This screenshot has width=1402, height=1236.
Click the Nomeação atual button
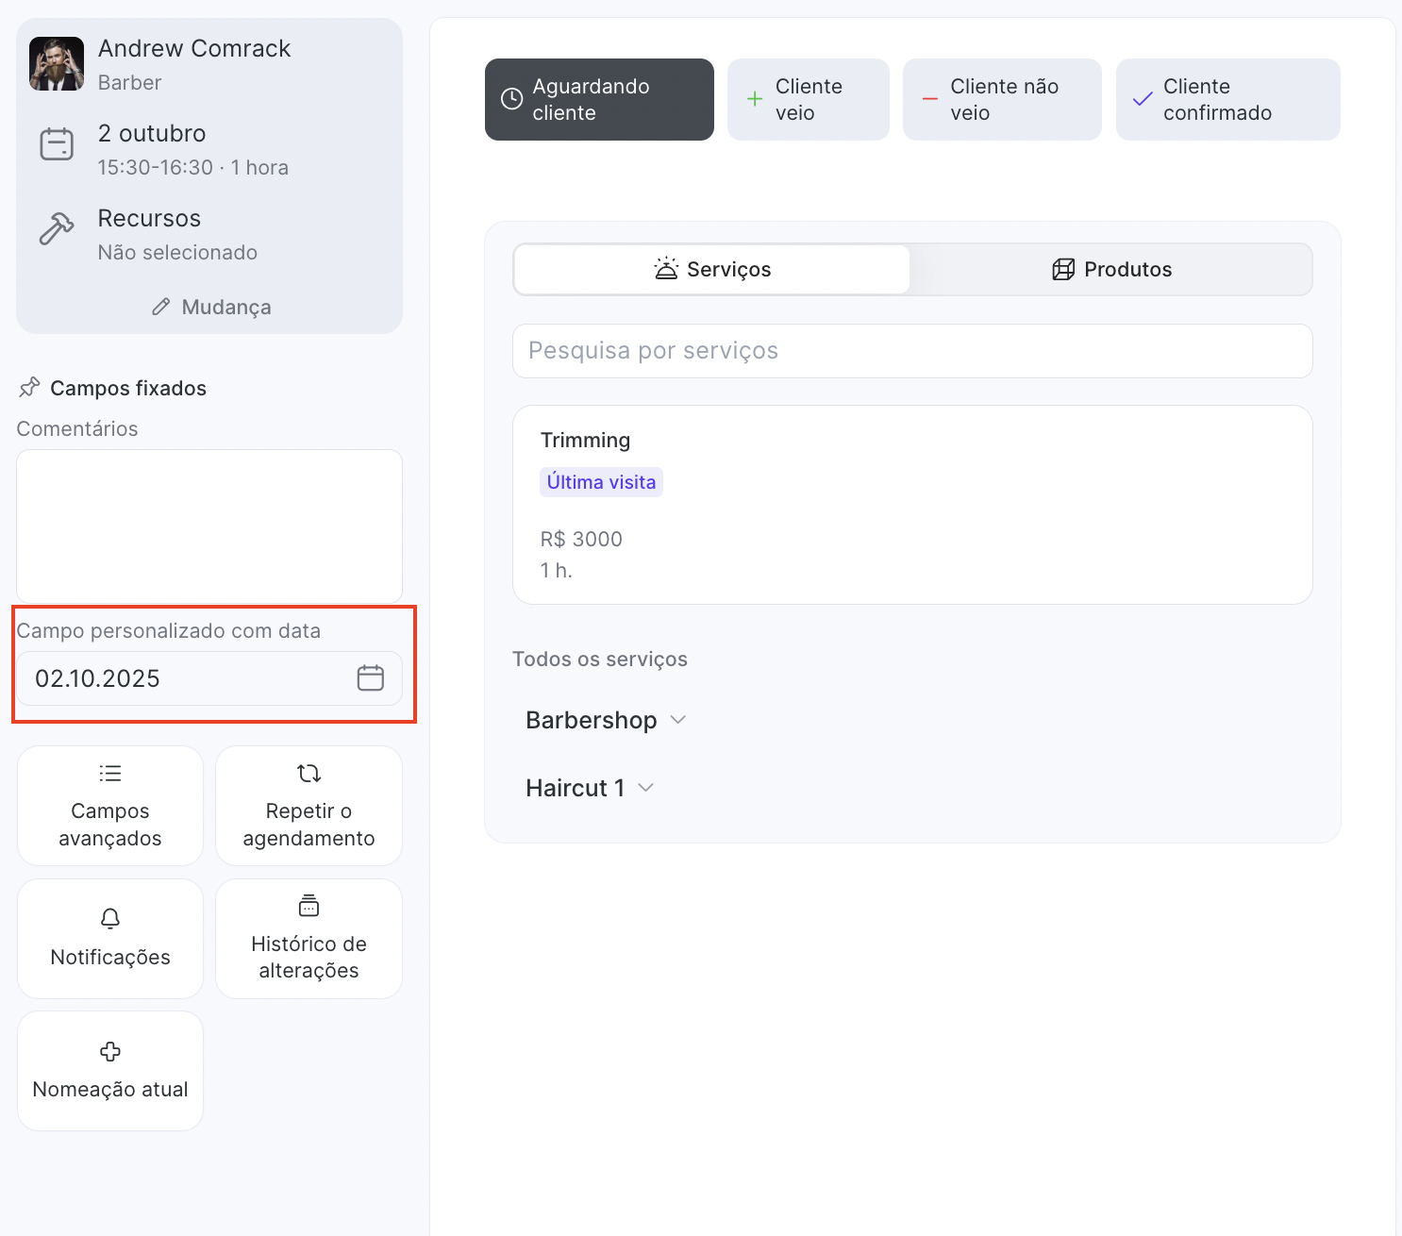coord(110,1071)
